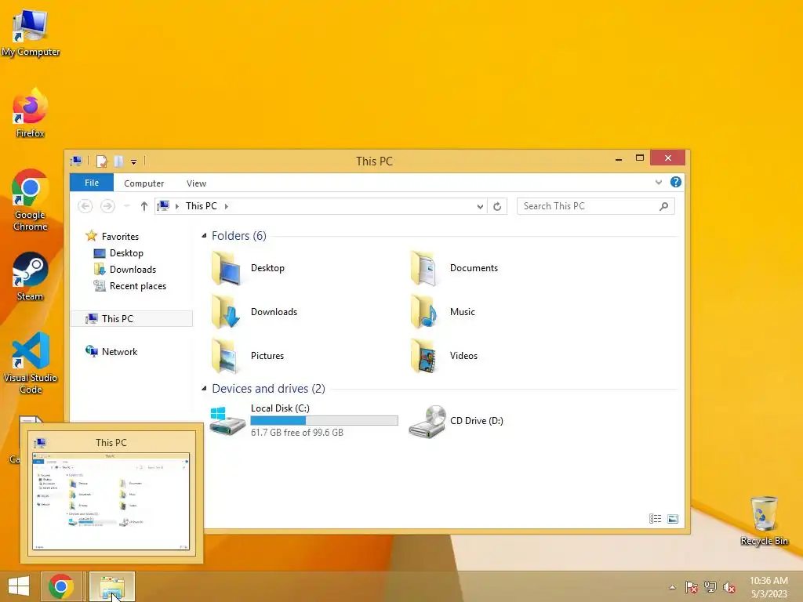This screenshot has height=602, width=803.
Task: Open Customize Quick Access Toolbar dropdown
Action: point(133,161)
